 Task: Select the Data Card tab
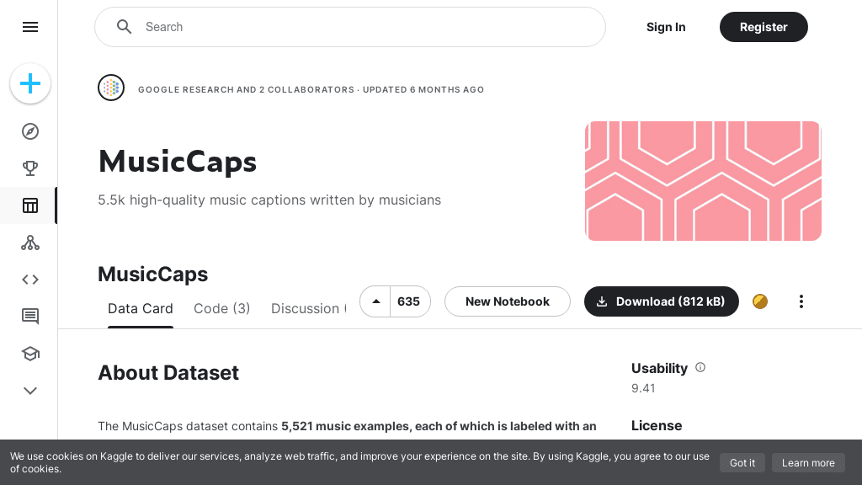point(141,309)
